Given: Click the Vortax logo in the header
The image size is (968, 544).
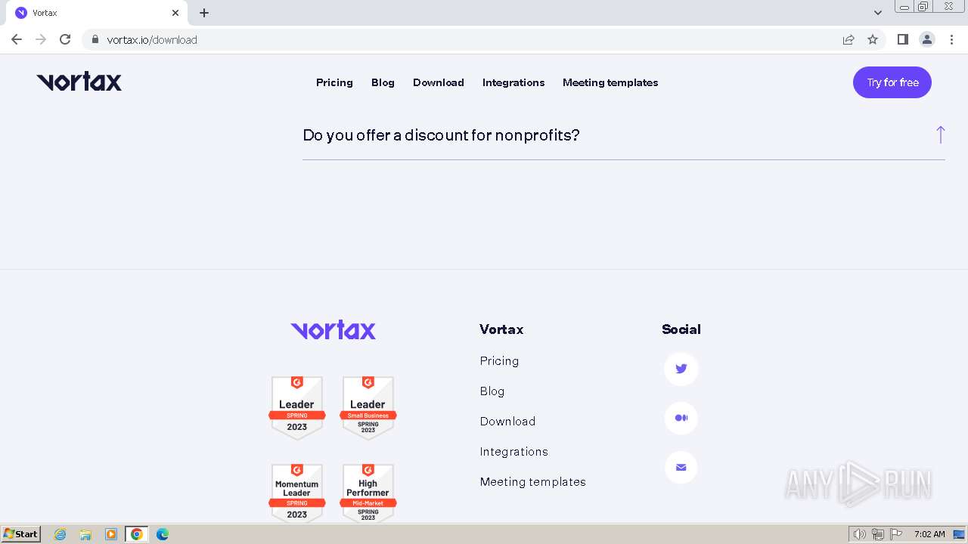Looking at the screenshot, I should point(79,82).
